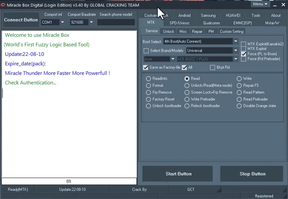The height and width of the screenshot is (199, 288).
Task: Select the Factory Reset option
Action: pos(148,99)
